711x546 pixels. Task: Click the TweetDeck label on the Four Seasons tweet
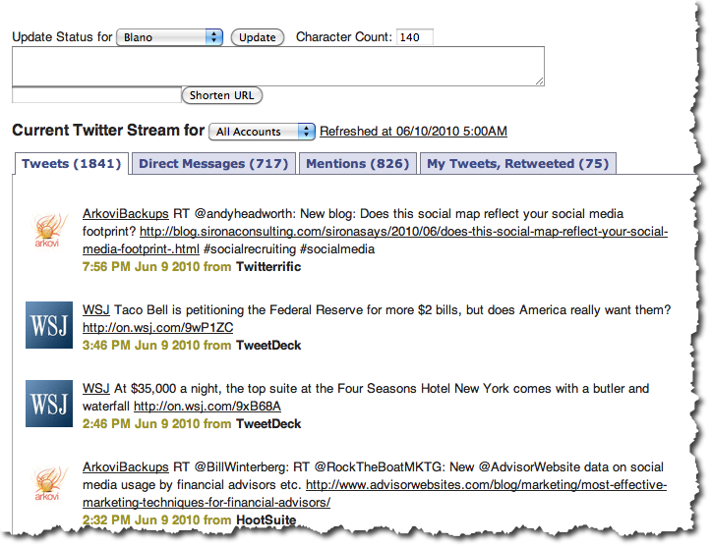coord(268,424)
